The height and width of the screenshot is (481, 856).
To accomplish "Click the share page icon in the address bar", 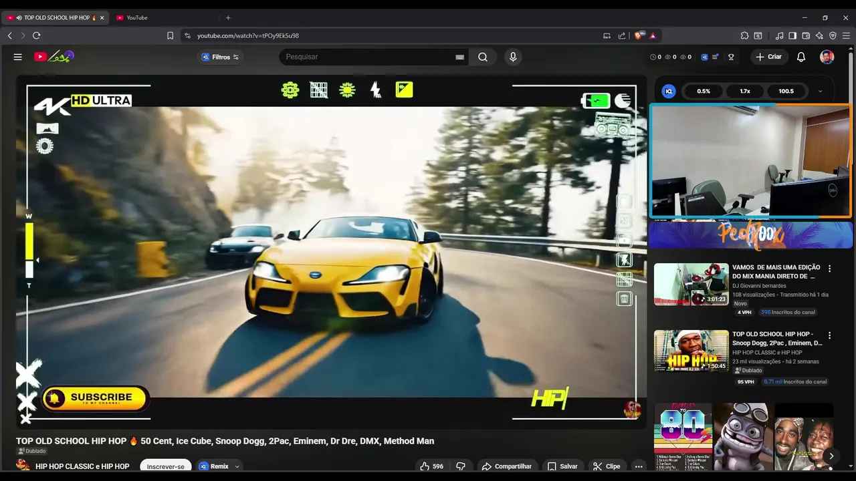I will tap(622, 35).
